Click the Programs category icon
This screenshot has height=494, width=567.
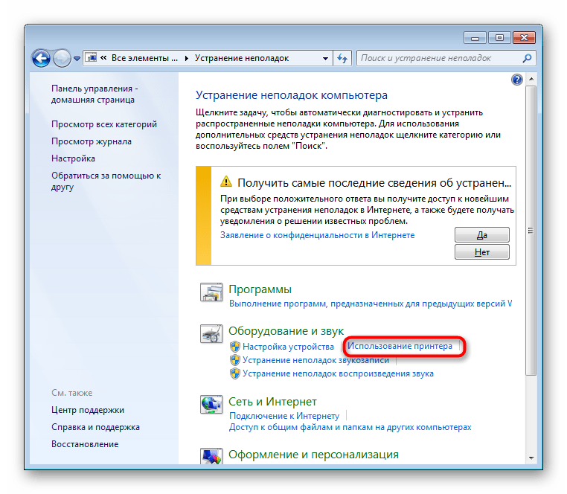coord(212,293)
